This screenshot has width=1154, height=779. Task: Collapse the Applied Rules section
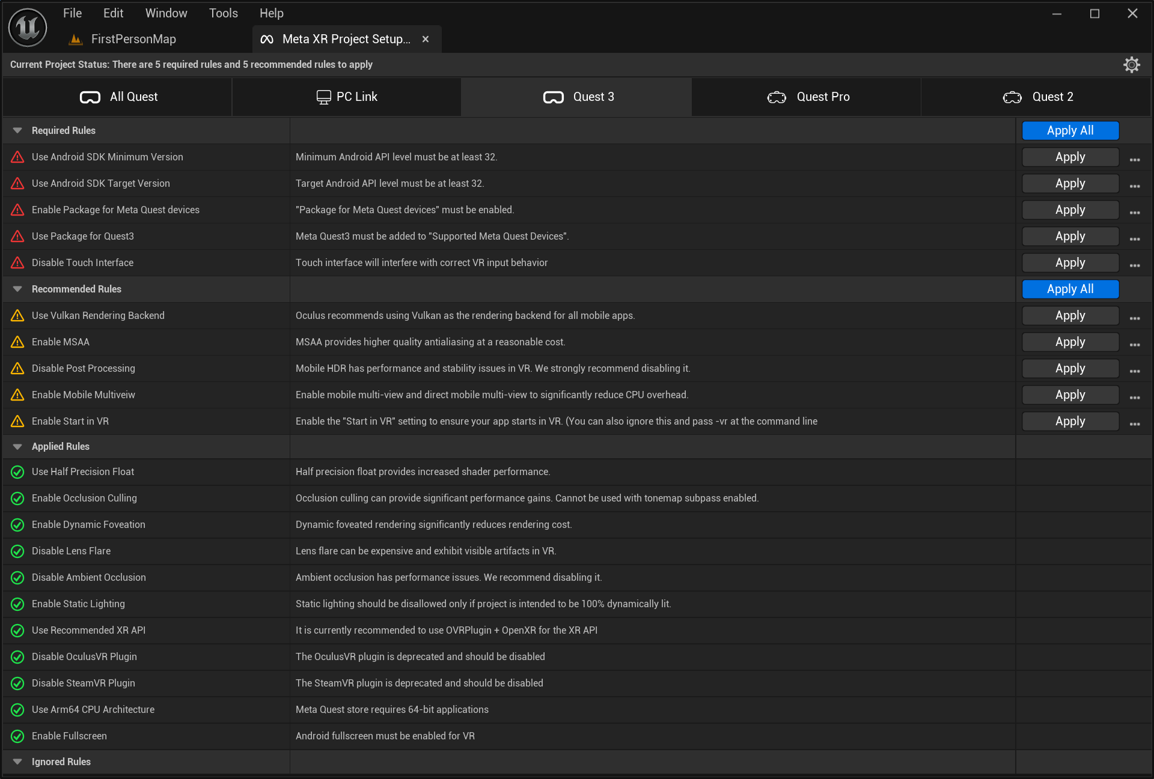(x=17, y=446)
